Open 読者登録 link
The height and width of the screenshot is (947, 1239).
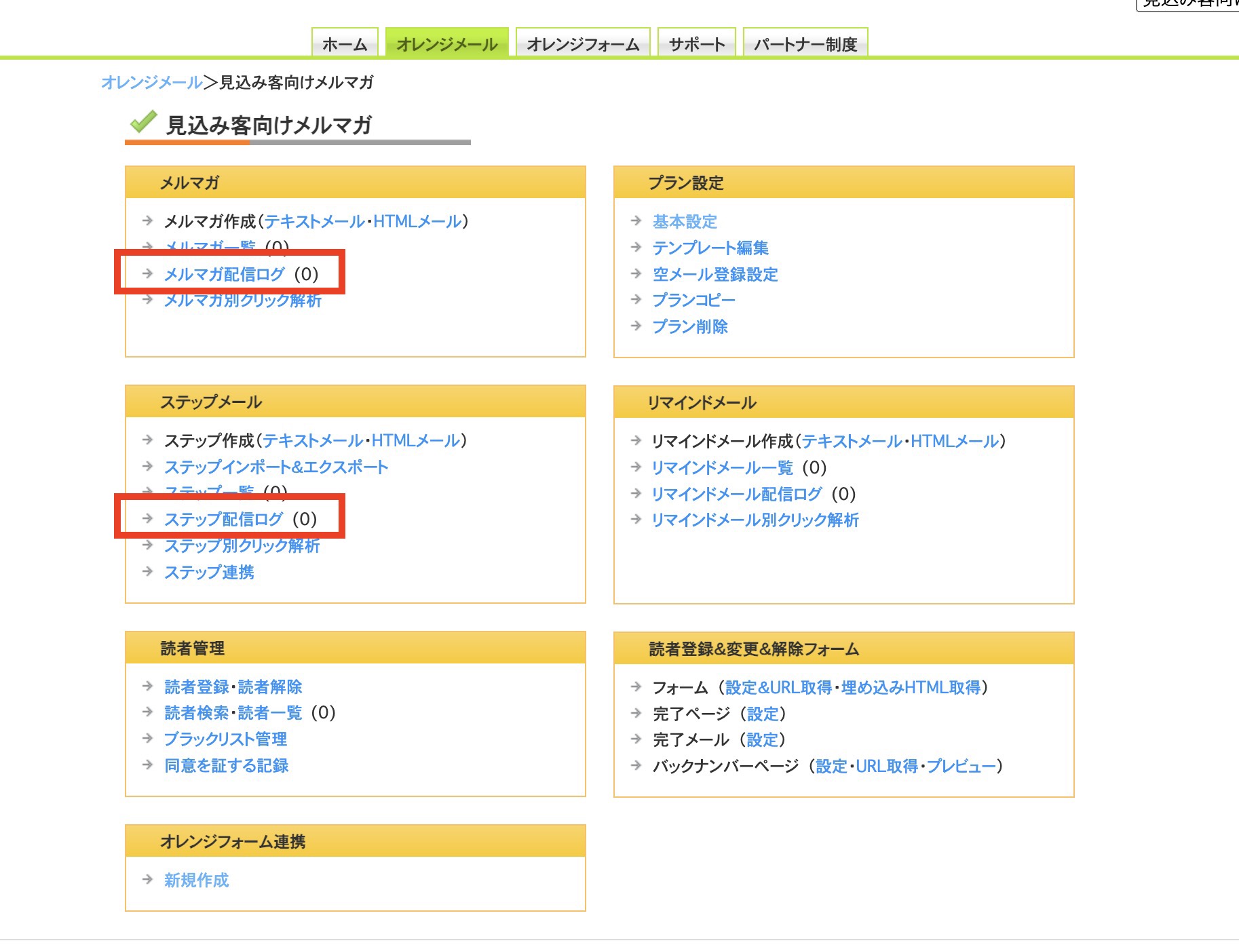(197, 687)
